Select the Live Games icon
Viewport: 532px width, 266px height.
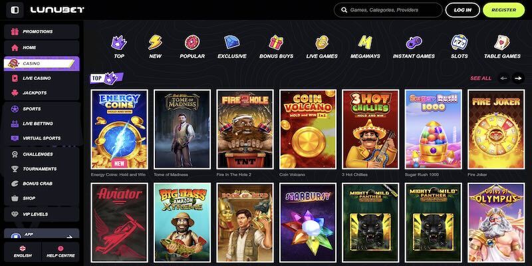[322, 43]
